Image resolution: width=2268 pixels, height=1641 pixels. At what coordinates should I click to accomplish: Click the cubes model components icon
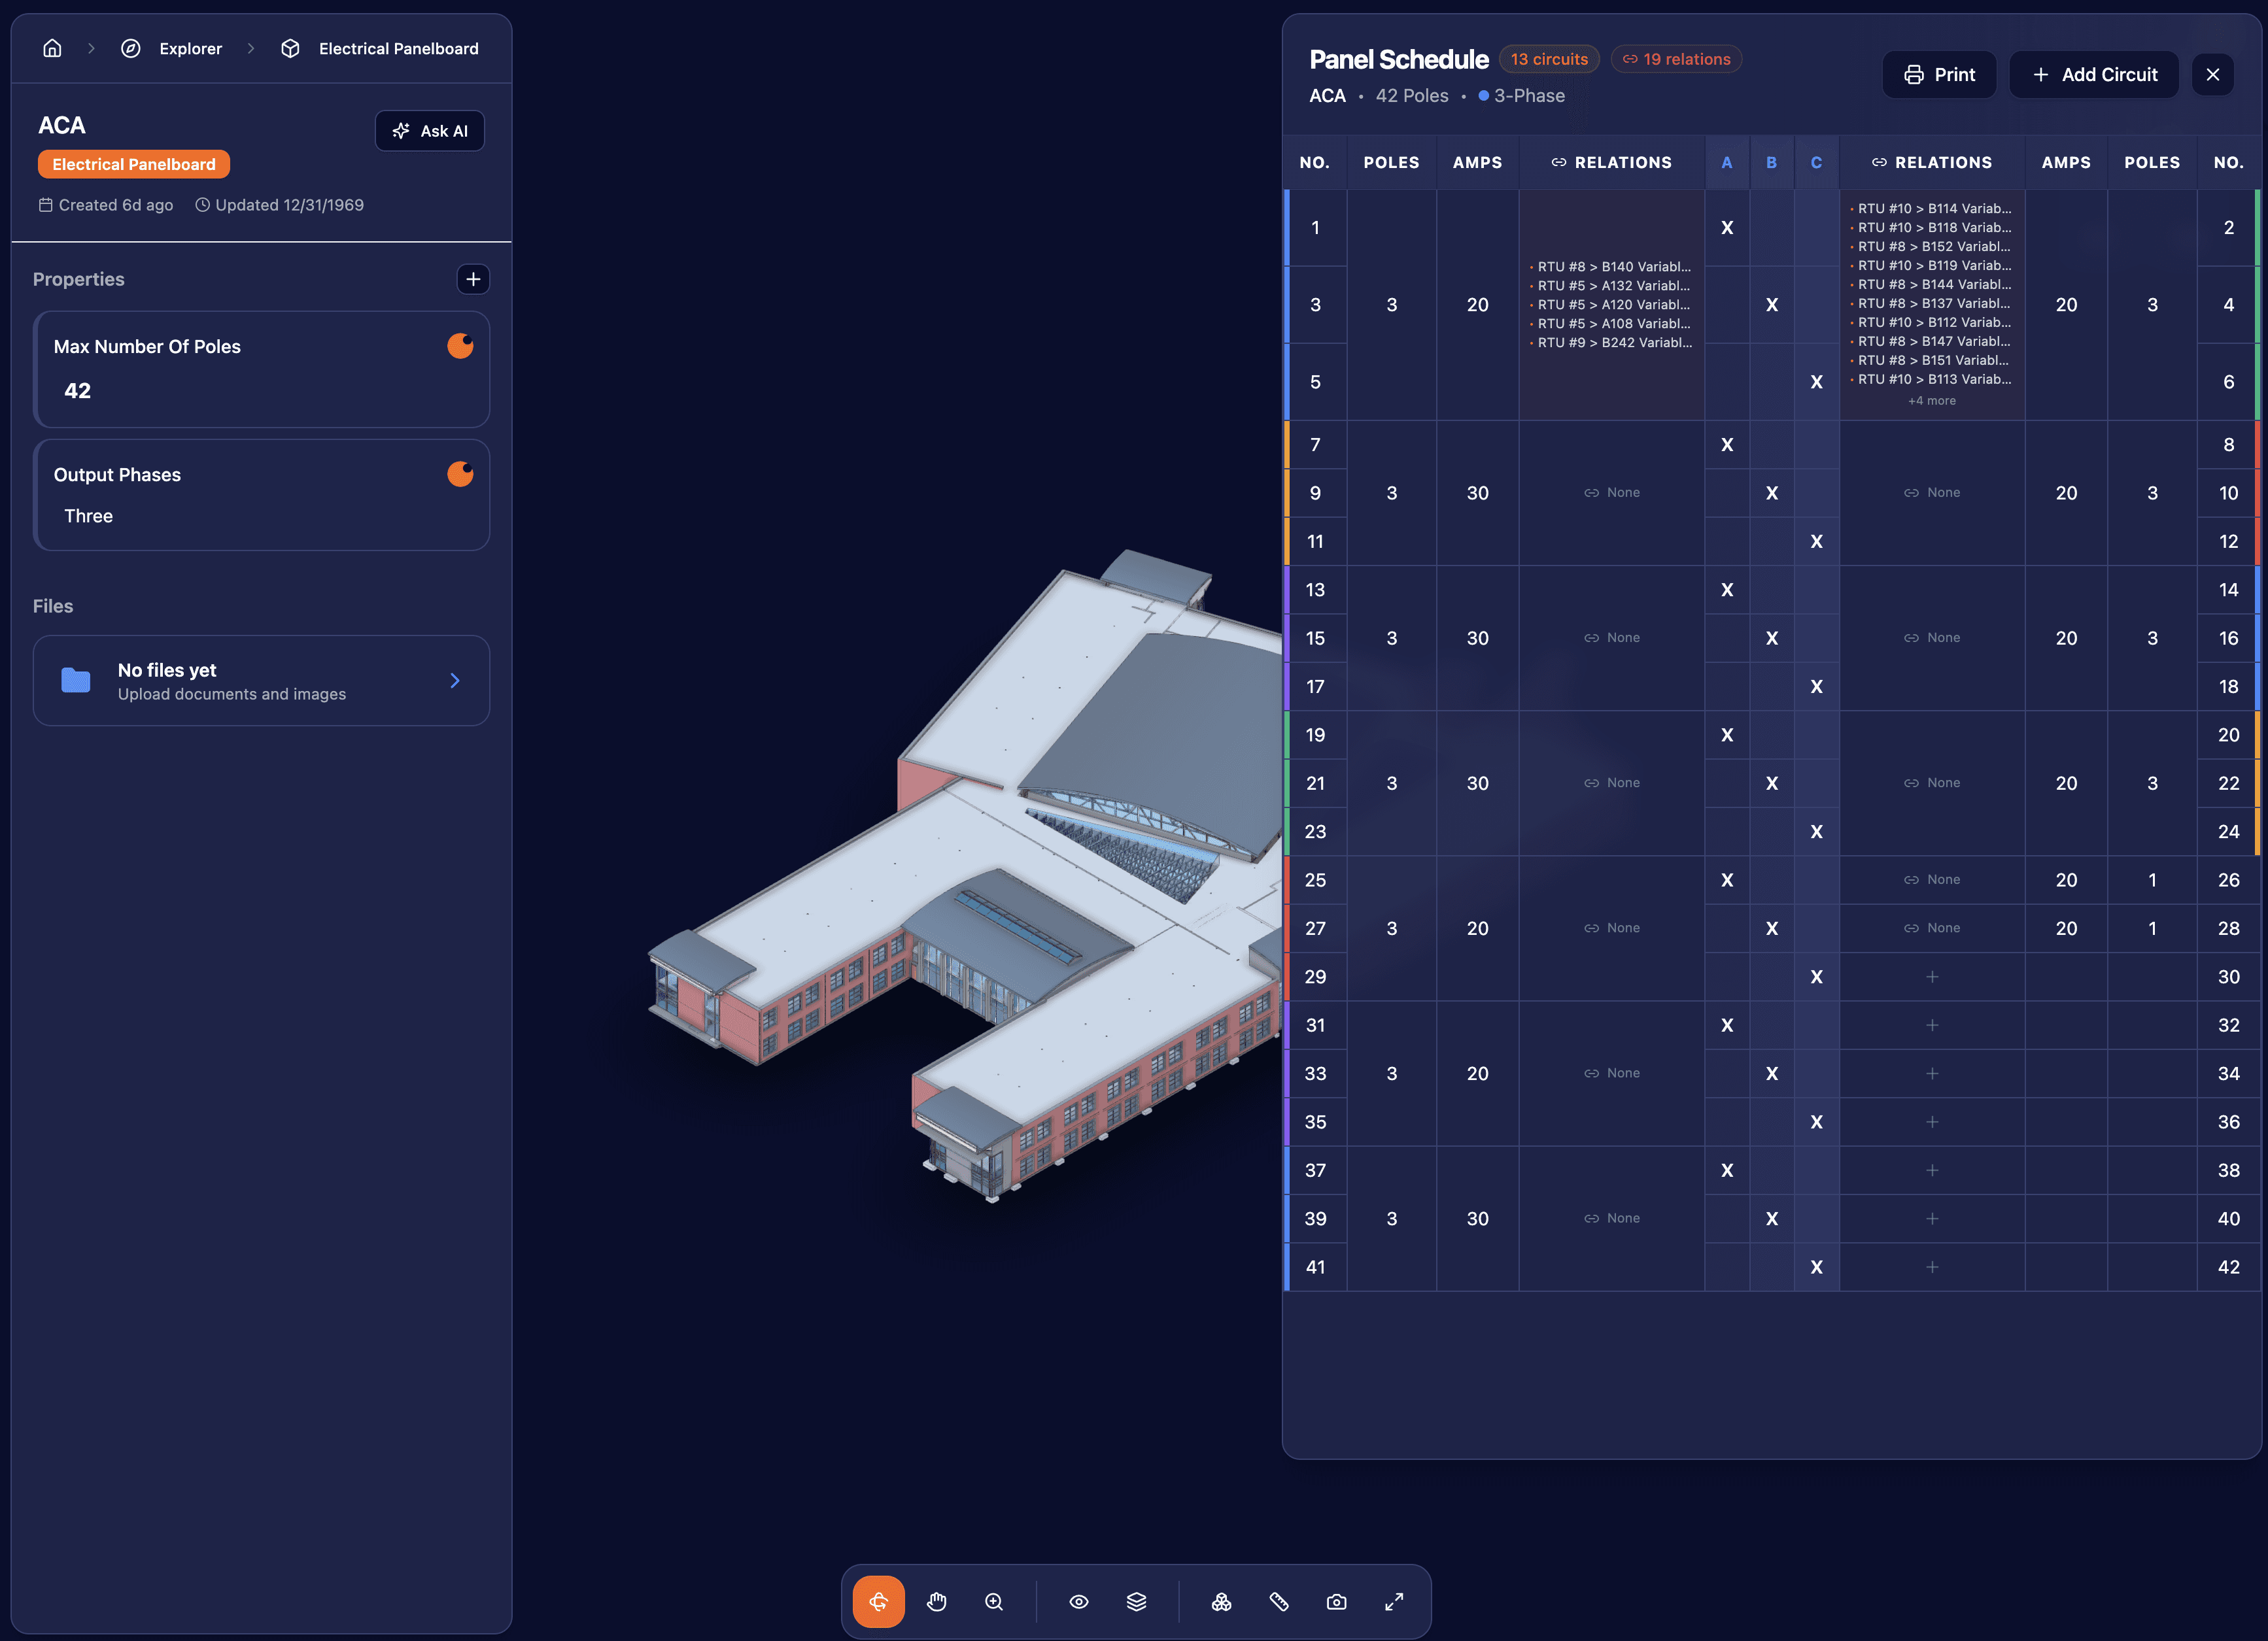(1221, 1601)
